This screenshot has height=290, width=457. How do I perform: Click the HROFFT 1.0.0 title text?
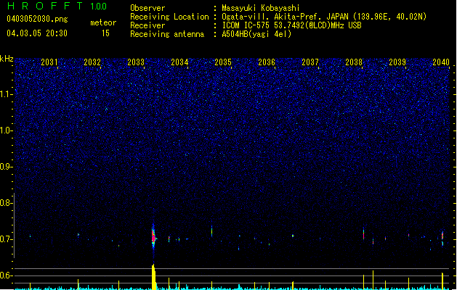[x=57, y=6]
